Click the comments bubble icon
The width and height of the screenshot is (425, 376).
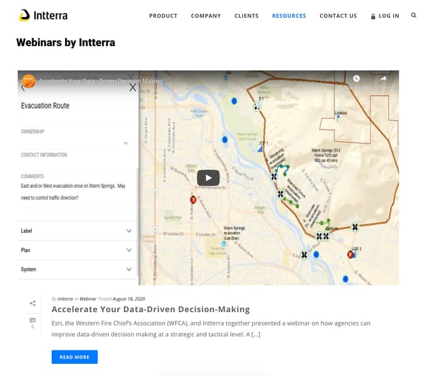(x=33, y=321)
